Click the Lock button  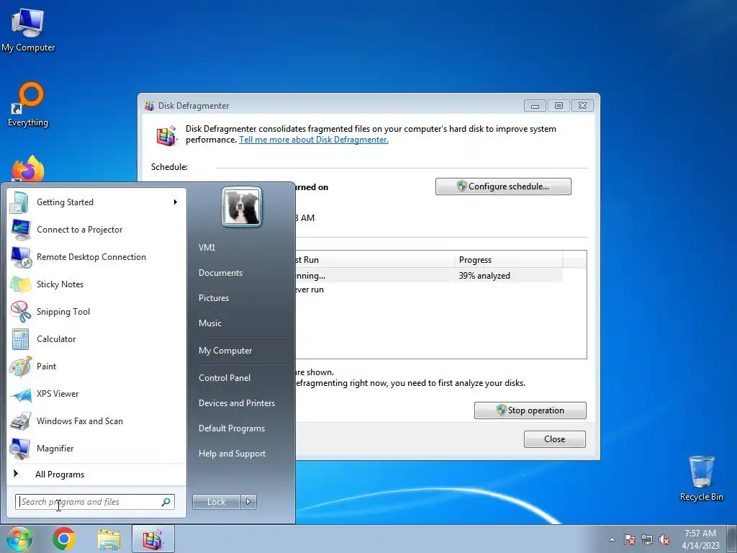pyautogui.click(x=217, y=502)
